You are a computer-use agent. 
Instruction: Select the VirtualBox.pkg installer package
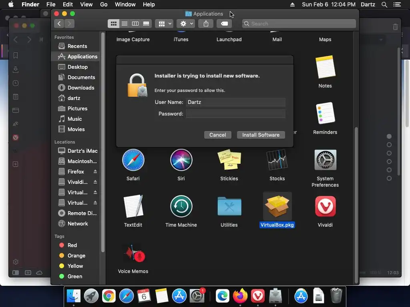coord(277,206)
